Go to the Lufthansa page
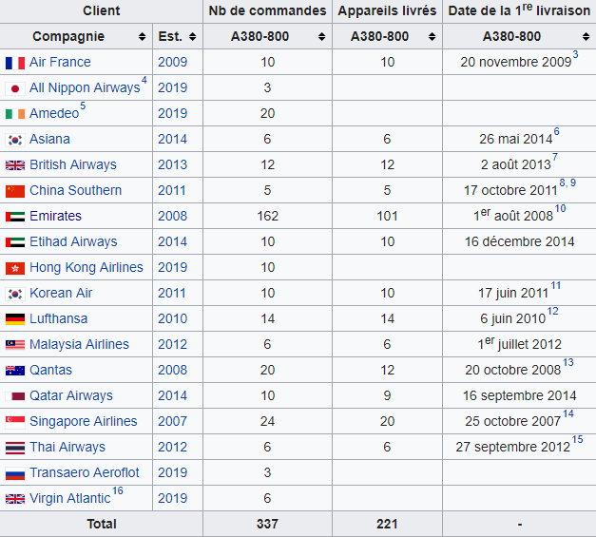This screenshot has height=537, width=596. (x=59, y=318)
